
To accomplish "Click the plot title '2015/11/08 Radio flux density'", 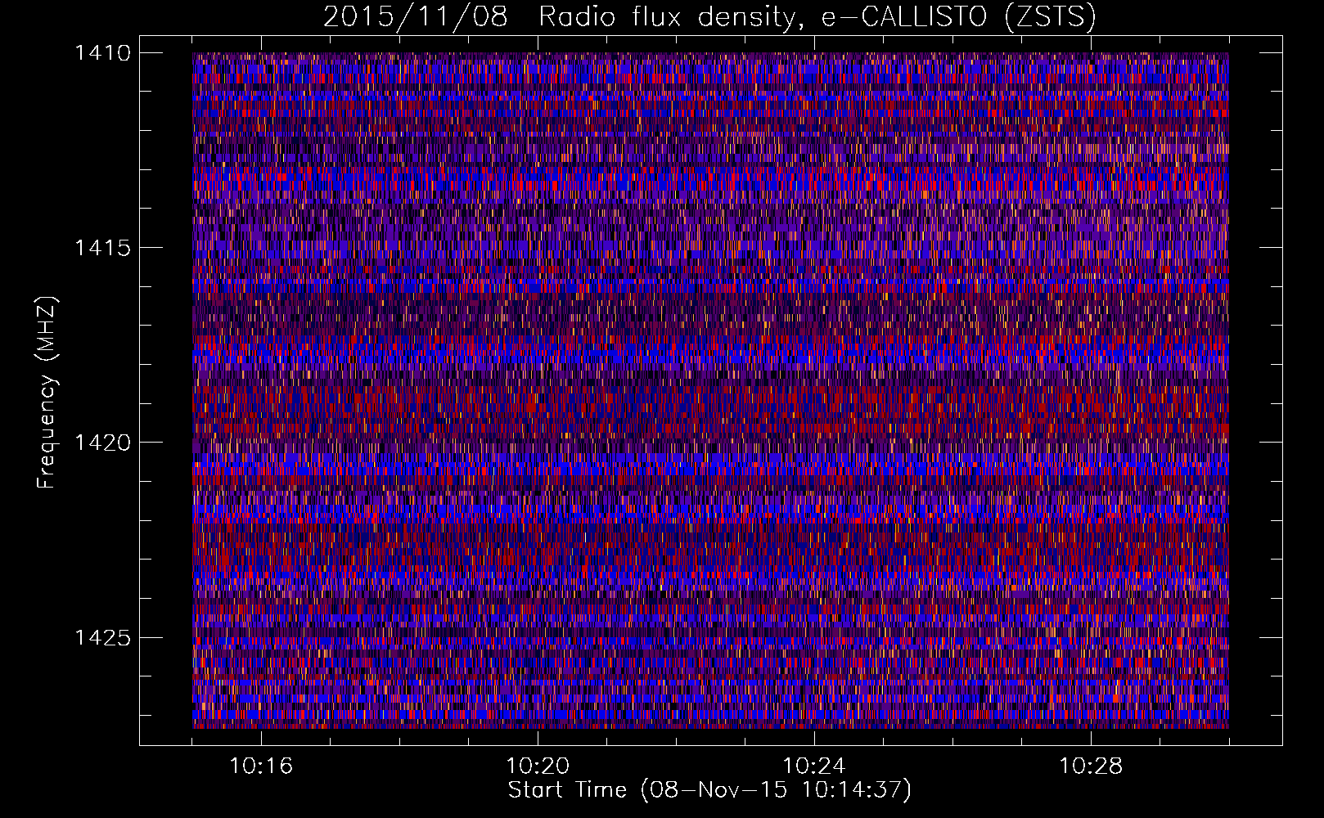I will [x=559, y=17].
